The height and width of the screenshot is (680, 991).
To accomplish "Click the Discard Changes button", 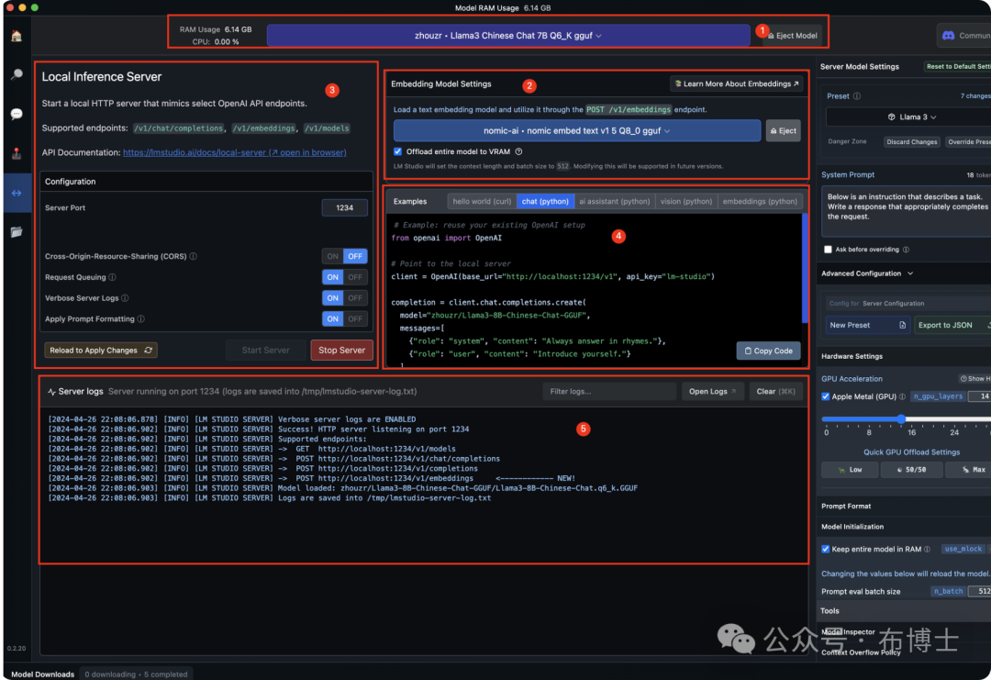I will click(911, 141).
